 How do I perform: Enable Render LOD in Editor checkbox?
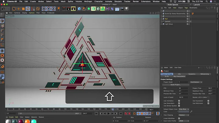(x=208, y=97)
